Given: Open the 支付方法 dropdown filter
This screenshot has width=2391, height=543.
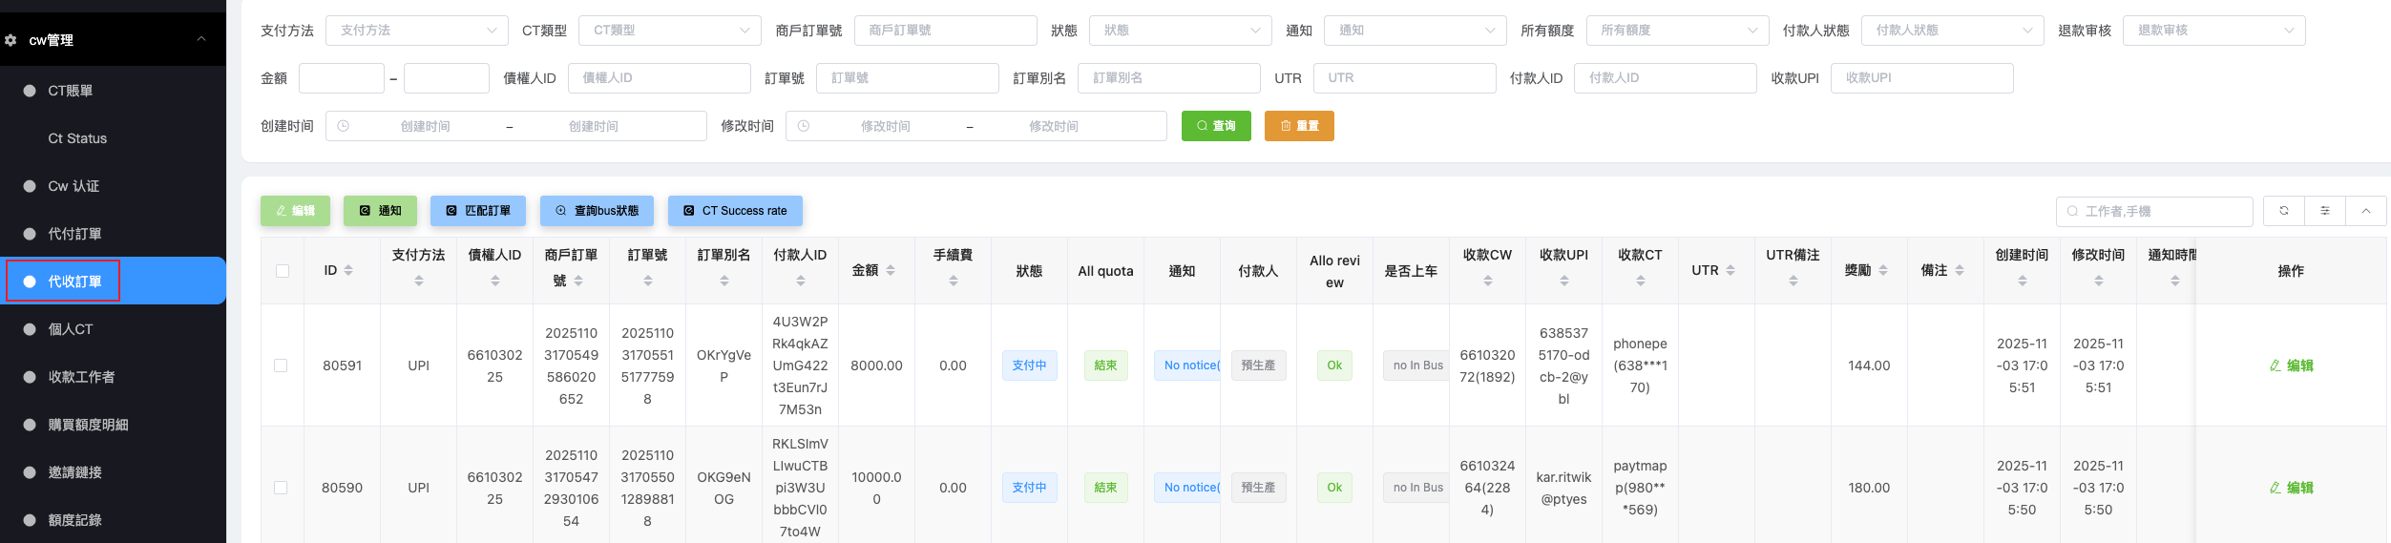Looking at the screenshot, I should pos(416,31).
